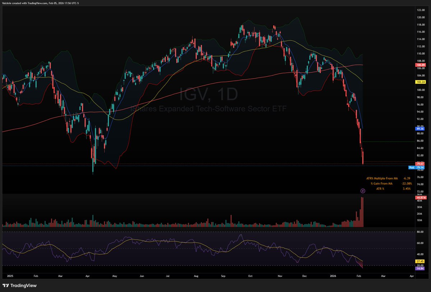Screen dimensions: 431x292
Task: Click the May label on the time axis
Action: (x=115, y=277)
